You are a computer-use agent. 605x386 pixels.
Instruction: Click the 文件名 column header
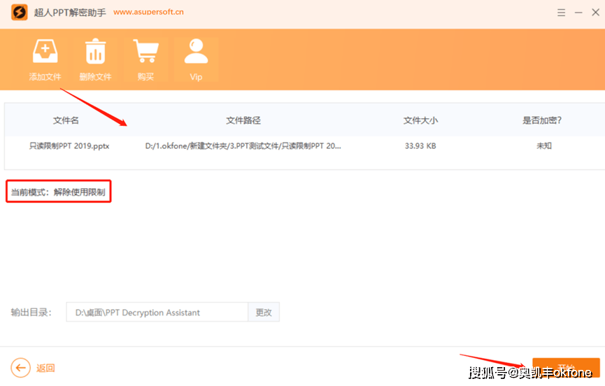click(x=66, y=120)
